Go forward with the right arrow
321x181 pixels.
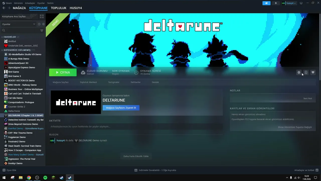click(9, 8)
